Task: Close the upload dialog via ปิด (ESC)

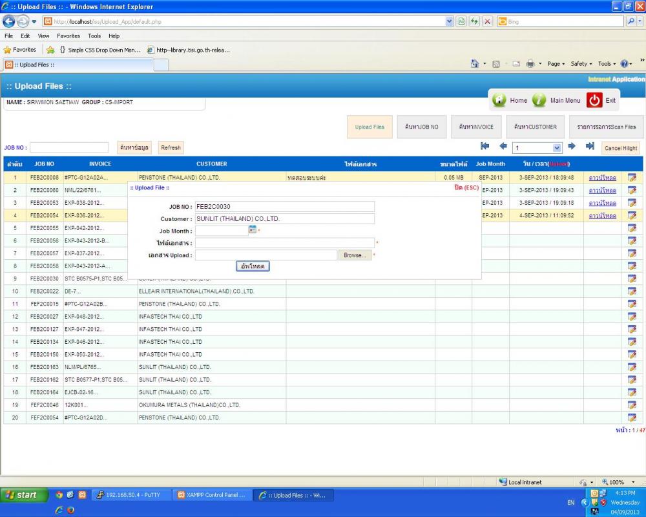Action: [x=466, y=188]
